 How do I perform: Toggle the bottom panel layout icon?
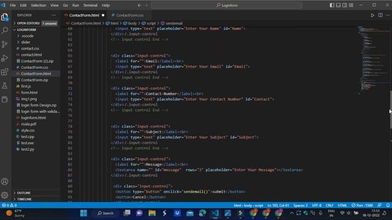point(338,5)
